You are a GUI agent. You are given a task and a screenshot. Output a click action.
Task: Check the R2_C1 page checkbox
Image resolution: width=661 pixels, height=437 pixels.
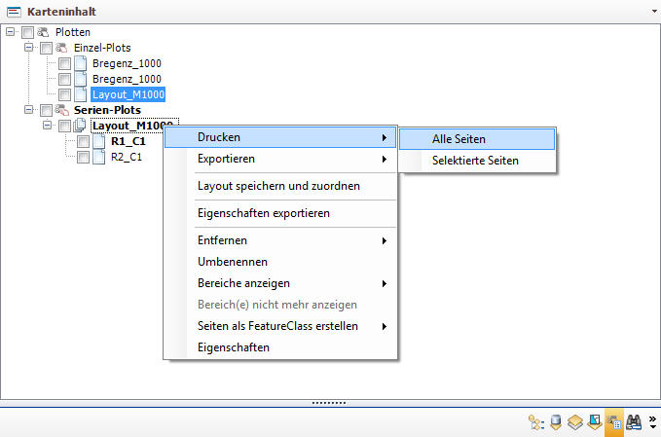[83, 158]
